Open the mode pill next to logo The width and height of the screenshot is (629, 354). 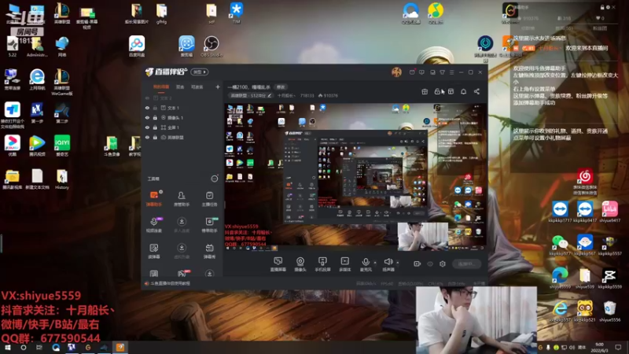[200, 72]
